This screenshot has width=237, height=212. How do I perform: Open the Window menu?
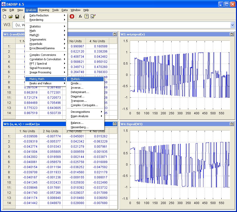(x=75, y=10)
